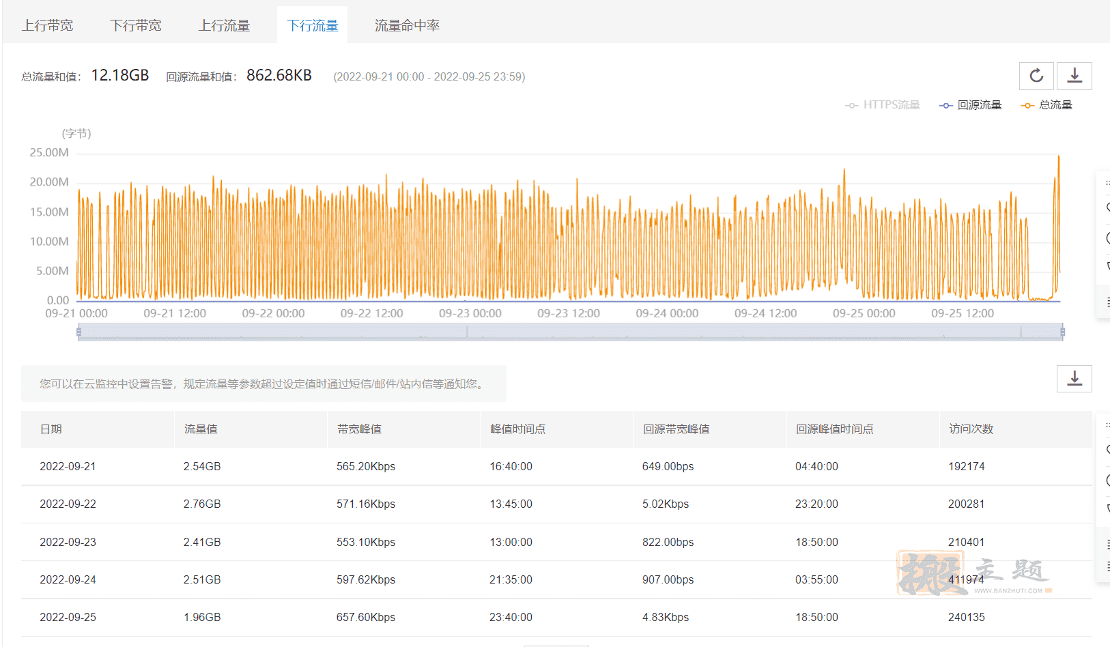This screenshot has width=1110, height=647.
Task: Click the 5.02Kbps origin bandwidth cell
Action: (666, 504)
